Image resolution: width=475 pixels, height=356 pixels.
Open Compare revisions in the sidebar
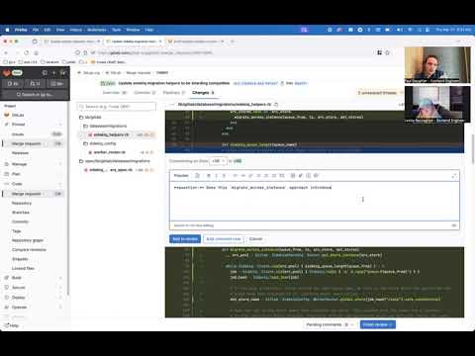pos(29,250)
